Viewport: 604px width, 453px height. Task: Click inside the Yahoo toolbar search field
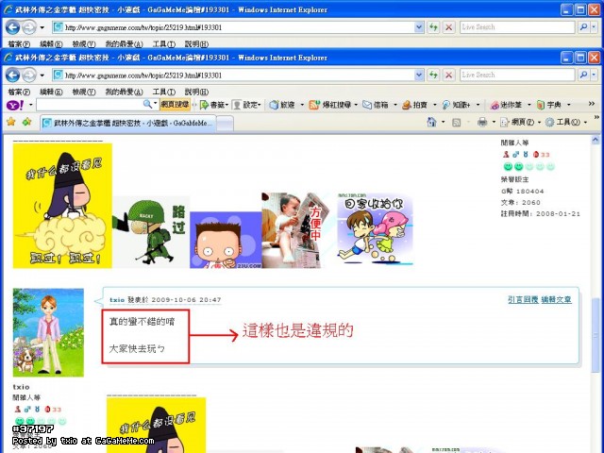coord(90,105)
